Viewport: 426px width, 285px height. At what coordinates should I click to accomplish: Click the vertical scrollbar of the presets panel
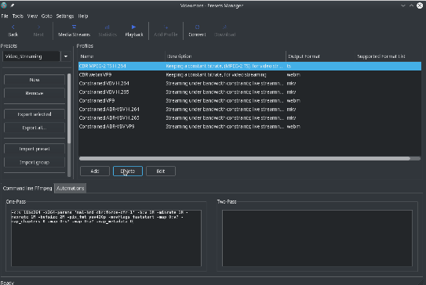point(69,109)
